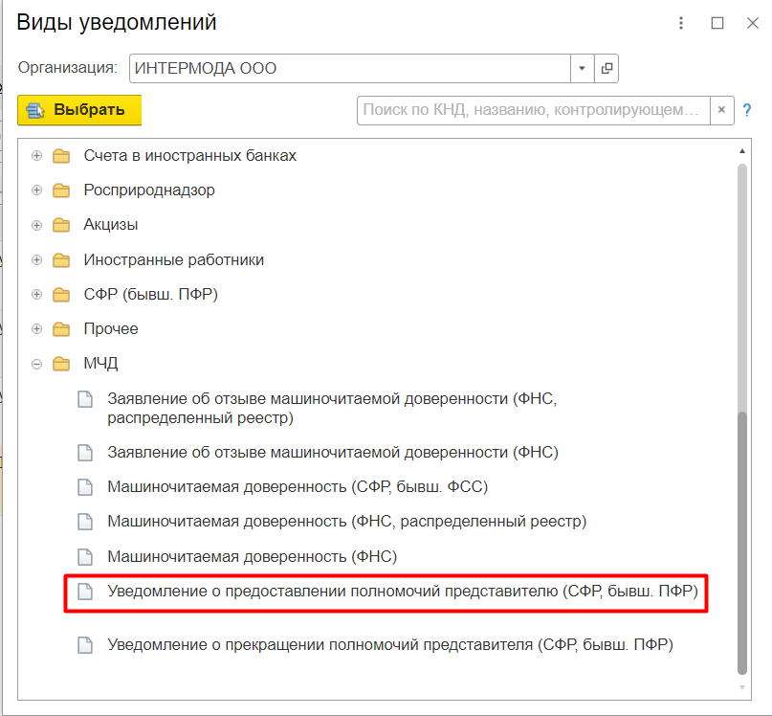This screenshot has height=716, width=772.
Task: Select the СФР (бывш. ПФР) folder icon
Action: [62, 295]
